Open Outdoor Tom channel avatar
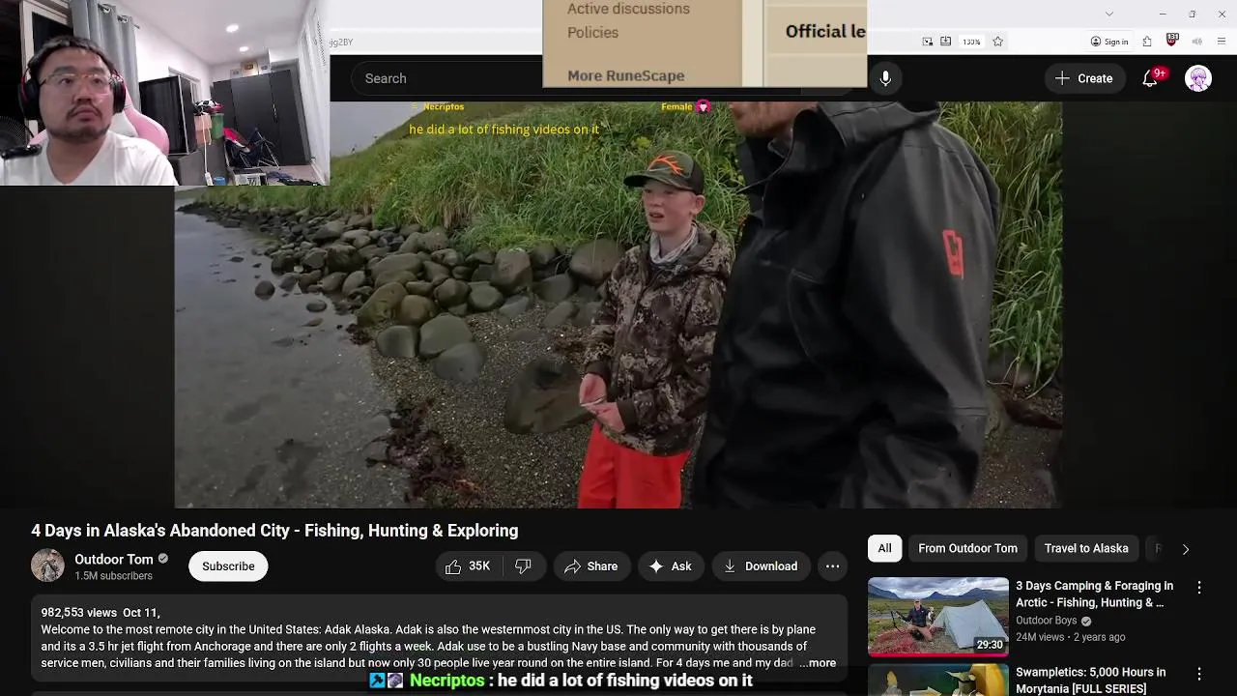 tap(47, 565)
